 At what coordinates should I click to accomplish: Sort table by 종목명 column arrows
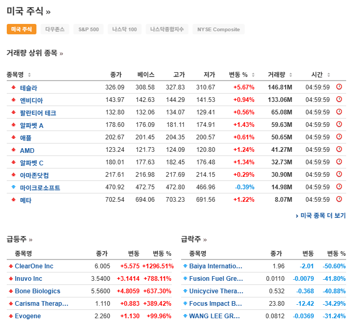click(x=29, y=75)
